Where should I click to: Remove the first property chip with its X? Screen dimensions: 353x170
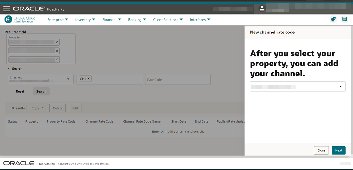point(57,42)
